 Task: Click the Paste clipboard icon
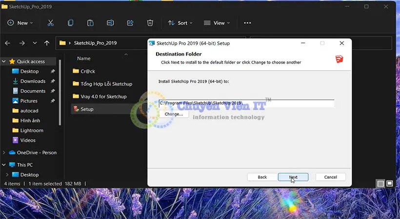pos(90,23)
